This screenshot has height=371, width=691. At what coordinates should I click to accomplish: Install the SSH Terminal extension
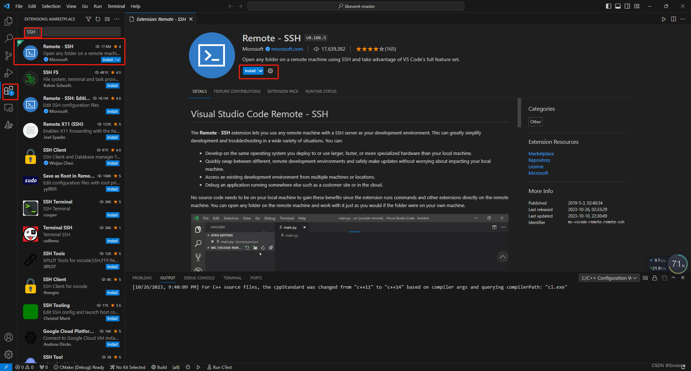point(113,215)
